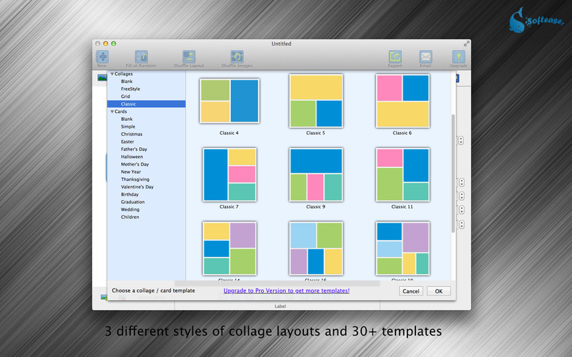Confirm the template with OK button
Screen dimensions: 572x357
[x=438, y=291]
